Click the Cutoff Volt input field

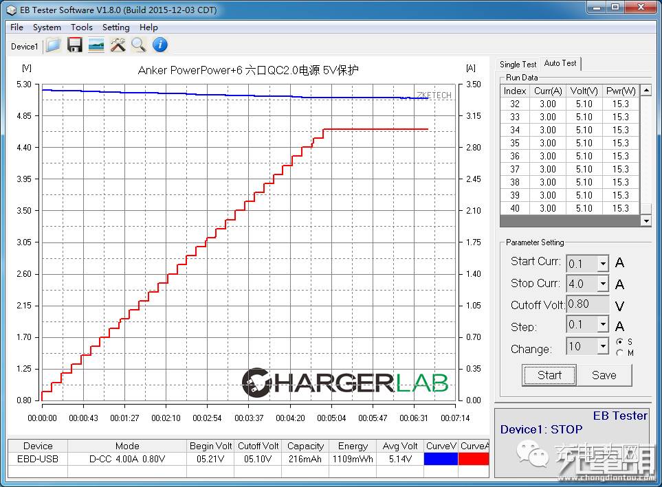588,304
